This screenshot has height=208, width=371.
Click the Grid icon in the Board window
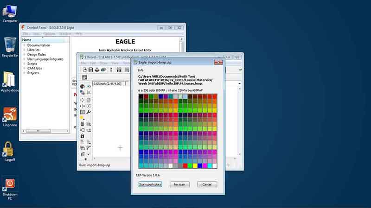[x=84, y=77]
